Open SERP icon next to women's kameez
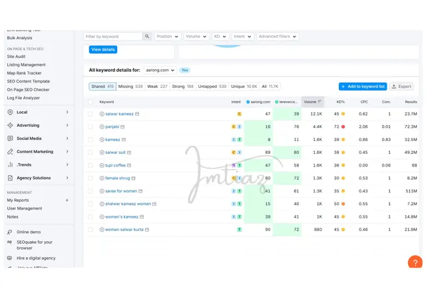426x301 pixels. (x=142, y=216)
